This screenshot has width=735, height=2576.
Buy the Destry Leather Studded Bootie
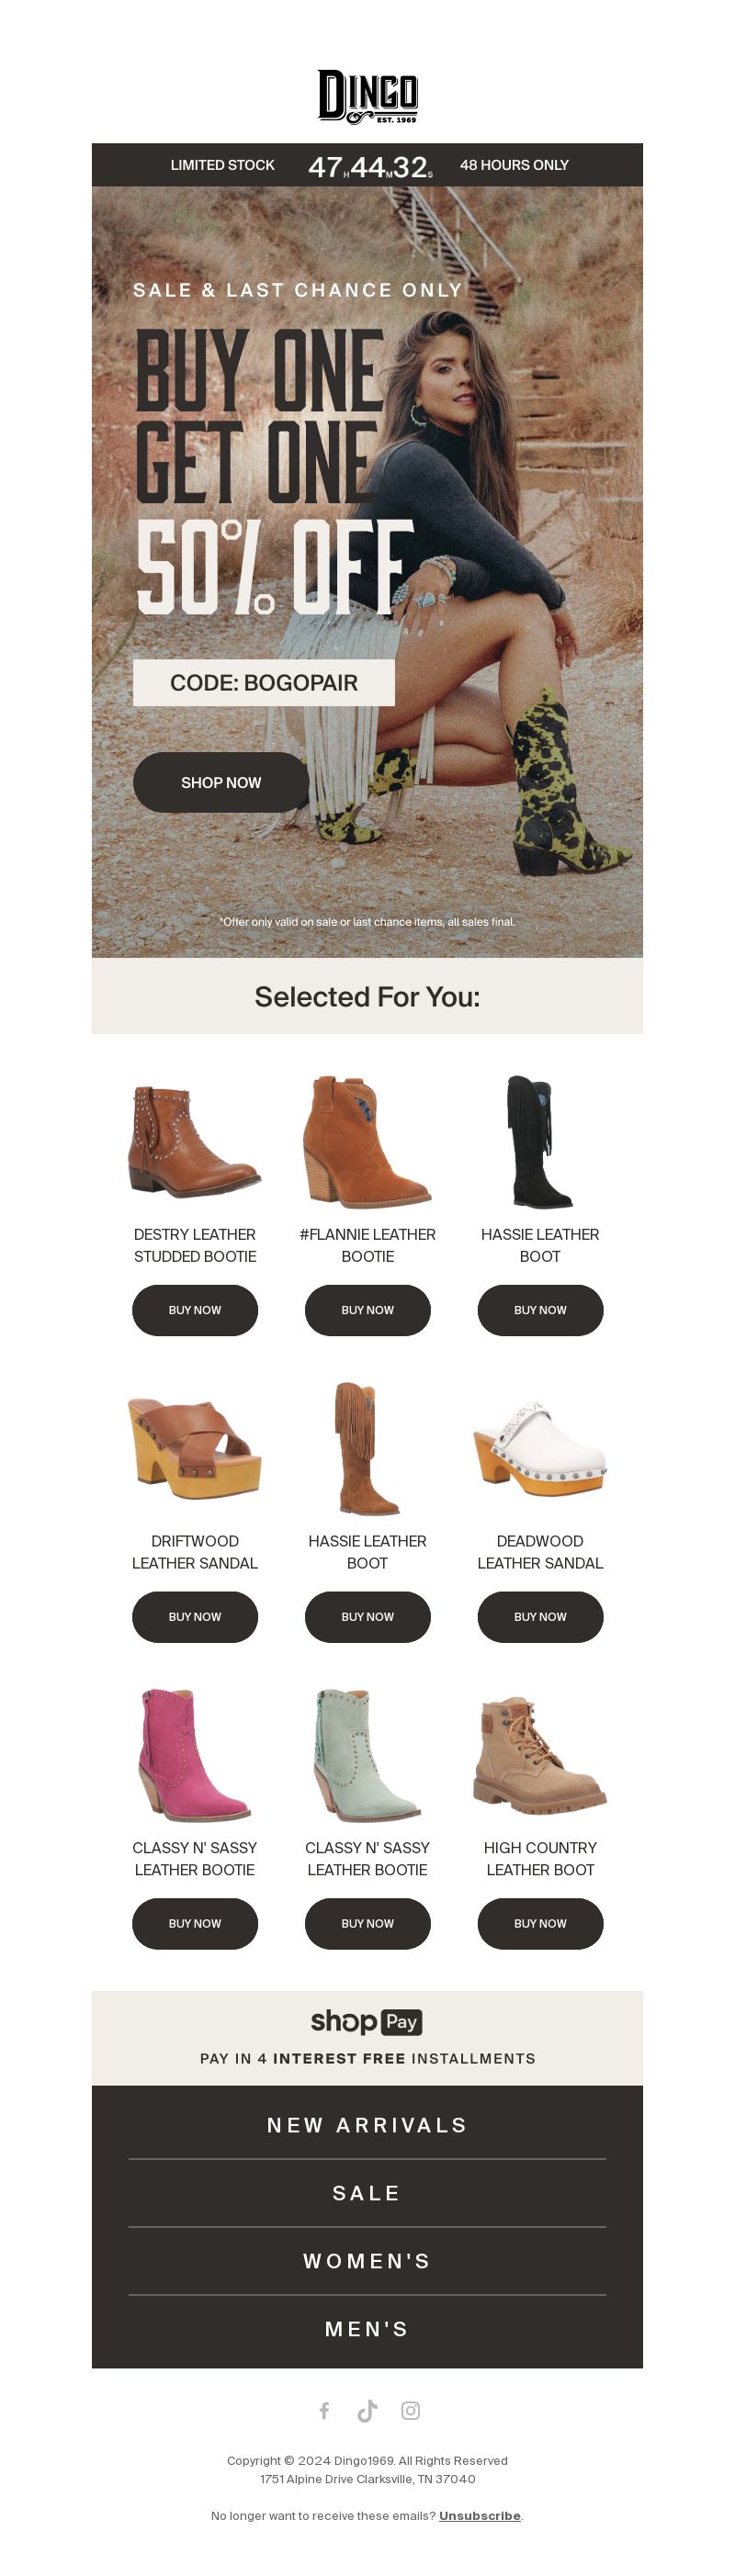195,1310
